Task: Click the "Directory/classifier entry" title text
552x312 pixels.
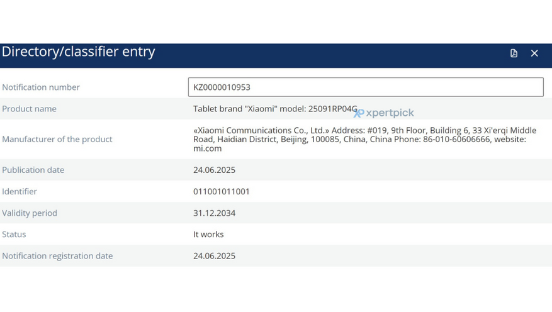Action: point(79,52)
